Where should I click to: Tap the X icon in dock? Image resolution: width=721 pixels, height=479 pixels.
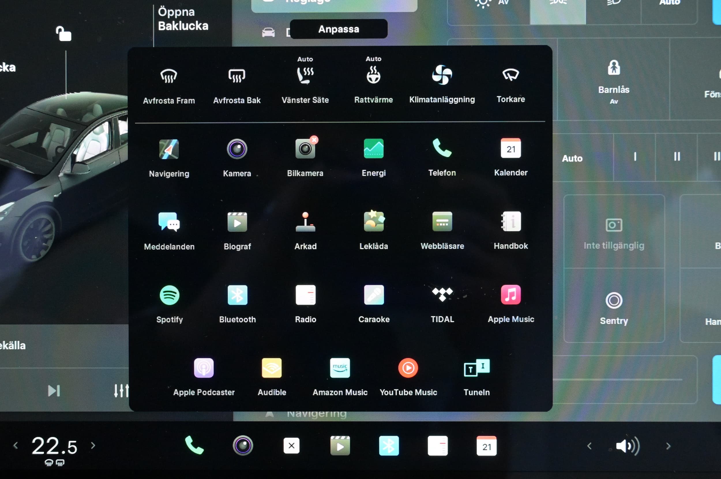pos(292,445)
